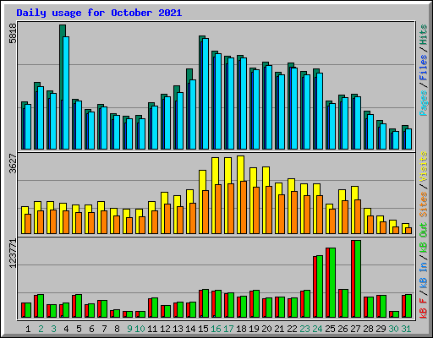Click the "Pages" legend word
The width and height of the screenshot is (433, 338).
pyautogui.click(x=423, y=103)
